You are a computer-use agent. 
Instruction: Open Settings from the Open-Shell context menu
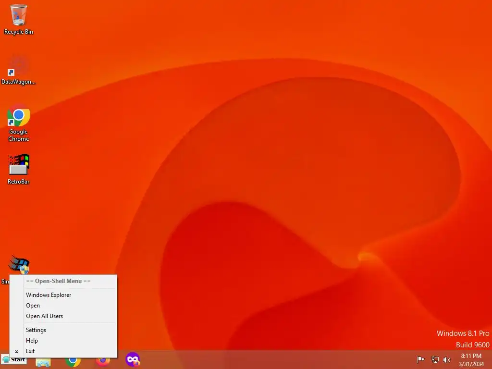[x=70, y=330]
